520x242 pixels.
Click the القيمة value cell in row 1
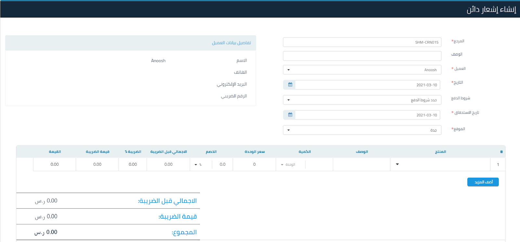pyautogui.click(x=55, y=164)
